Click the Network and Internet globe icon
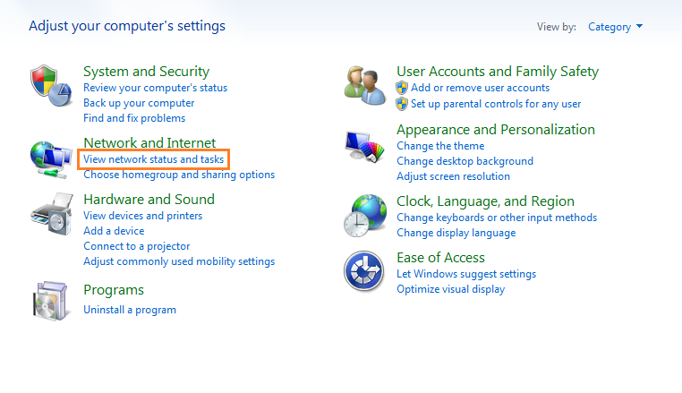This screenshot has width=682, height=393. [51, 159]
